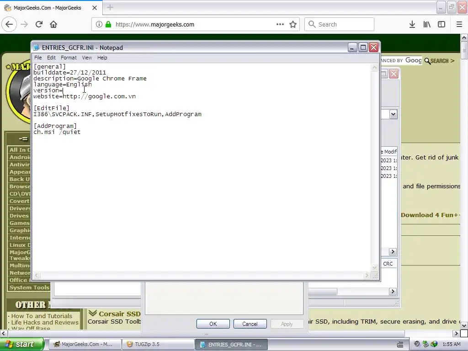Open Life Hacks and Reviews link
This screenshot has height=351, width=468.
[x=45, y=322]
